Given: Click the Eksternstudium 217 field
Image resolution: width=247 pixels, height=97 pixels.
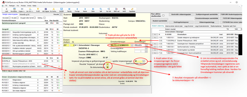Looking at the screenshot, I should 67,45.
